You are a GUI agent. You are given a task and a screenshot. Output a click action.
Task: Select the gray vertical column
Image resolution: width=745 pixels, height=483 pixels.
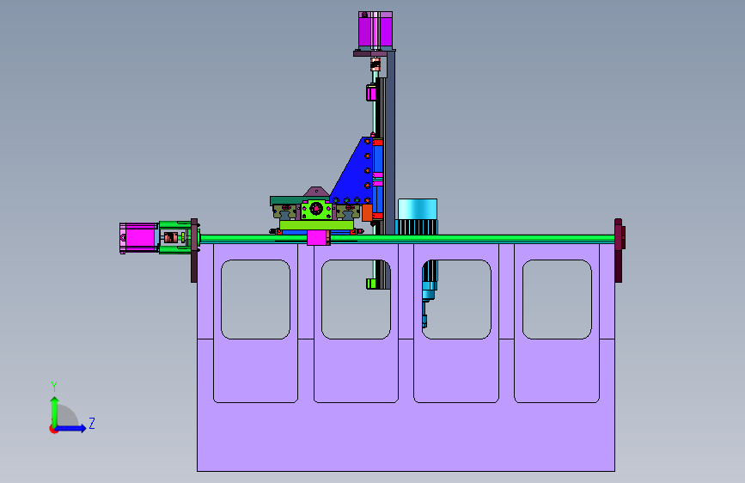click(x=389, y=143)
